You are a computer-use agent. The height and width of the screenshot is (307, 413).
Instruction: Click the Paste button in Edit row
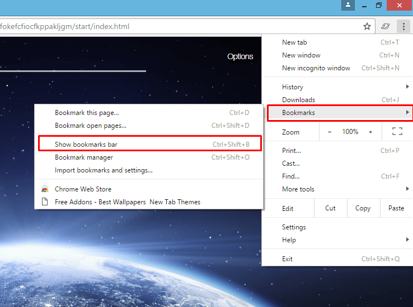click(x=396, y=208)
